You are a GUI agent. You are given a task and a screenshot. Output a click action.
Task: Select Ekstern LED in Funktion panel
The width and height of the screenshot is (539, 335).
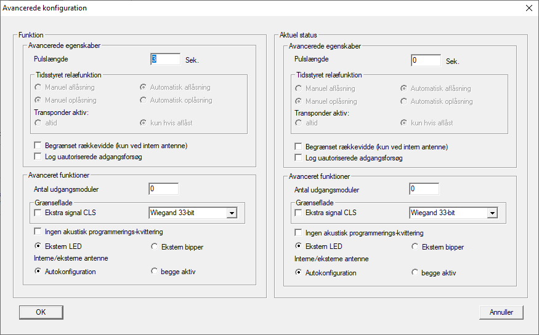click(38, 246)
